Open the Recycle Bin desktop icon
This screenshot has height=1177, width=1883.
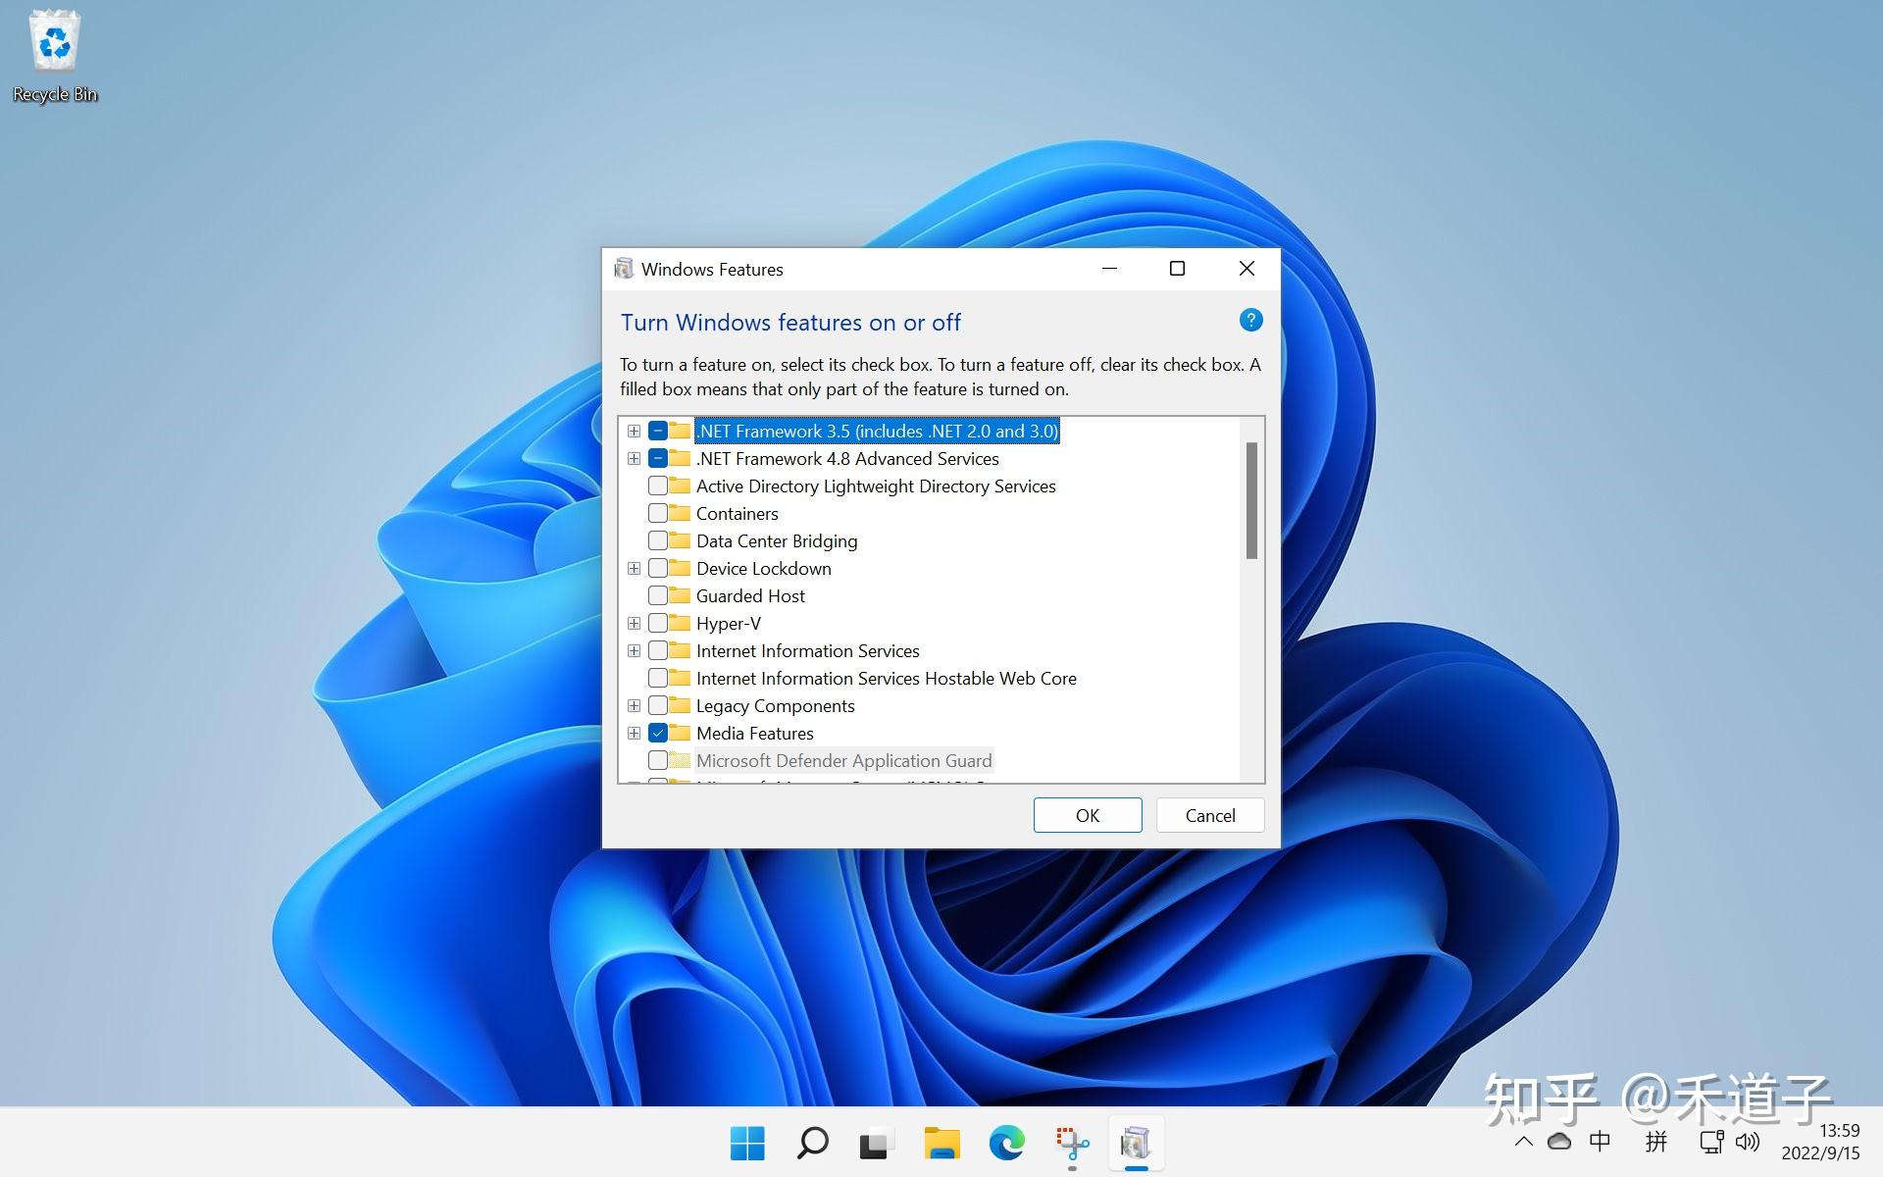[x=55, y=57]
